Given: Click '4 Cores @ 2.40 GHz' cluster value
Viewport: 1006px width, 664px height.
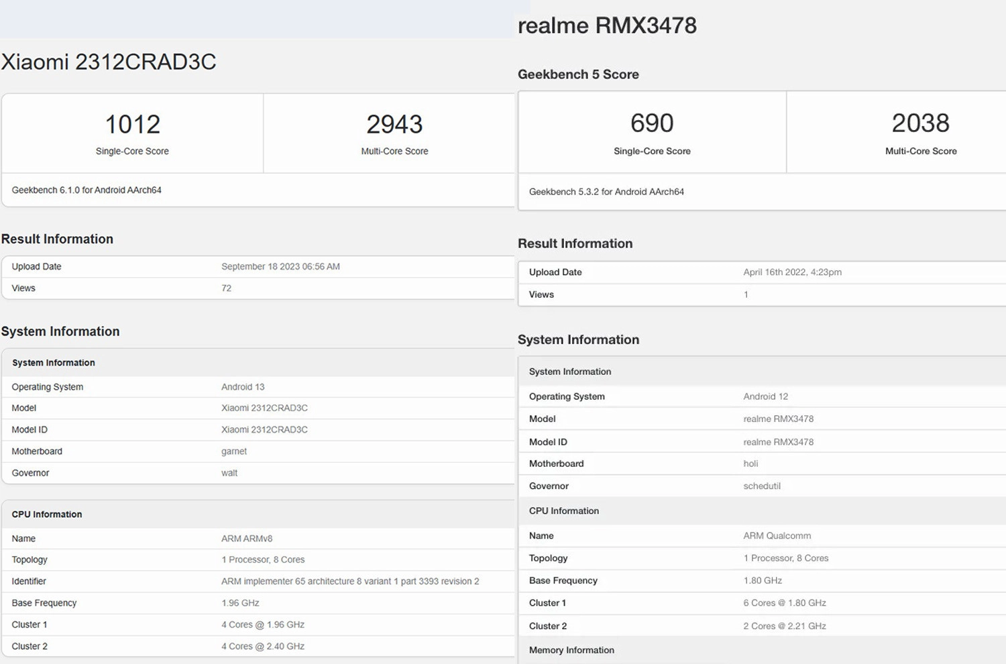Looking at the screenshot, I should (263, 647).
